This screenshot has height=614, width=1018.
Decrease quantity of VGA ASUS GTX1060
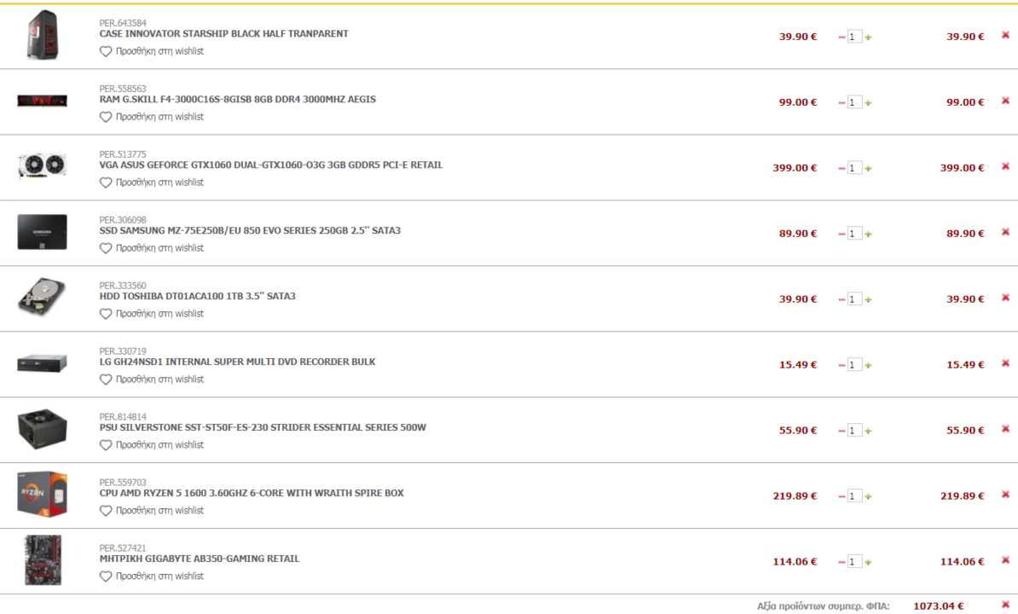tap(842, 168)
